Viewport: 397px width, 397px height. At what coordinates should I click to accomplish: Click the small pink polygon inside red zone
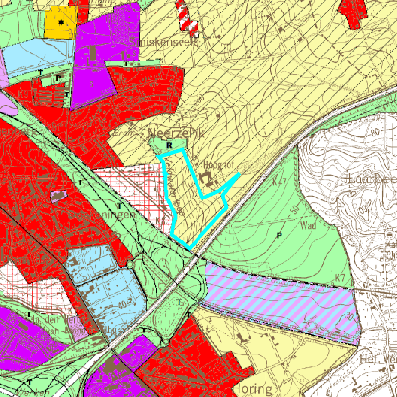pyautogui.click(x=59, y=197)
